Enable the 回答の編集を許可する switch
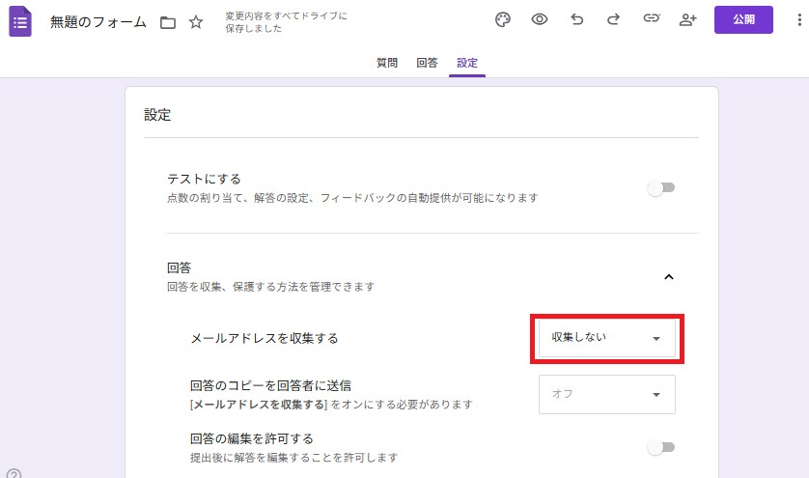This screenshot has width=809, height=478. point(661,447)
